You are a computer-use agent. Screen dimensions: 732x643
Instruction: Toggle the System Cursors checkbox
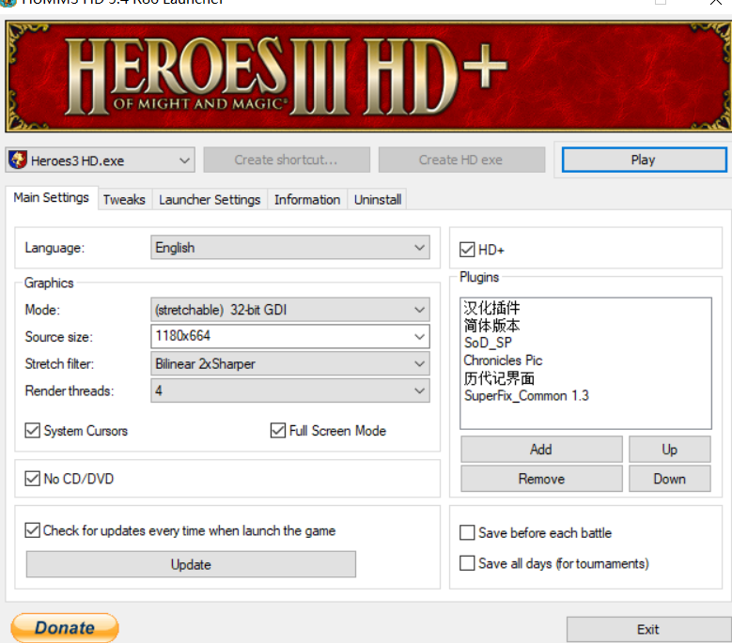[x=33, y=430]
